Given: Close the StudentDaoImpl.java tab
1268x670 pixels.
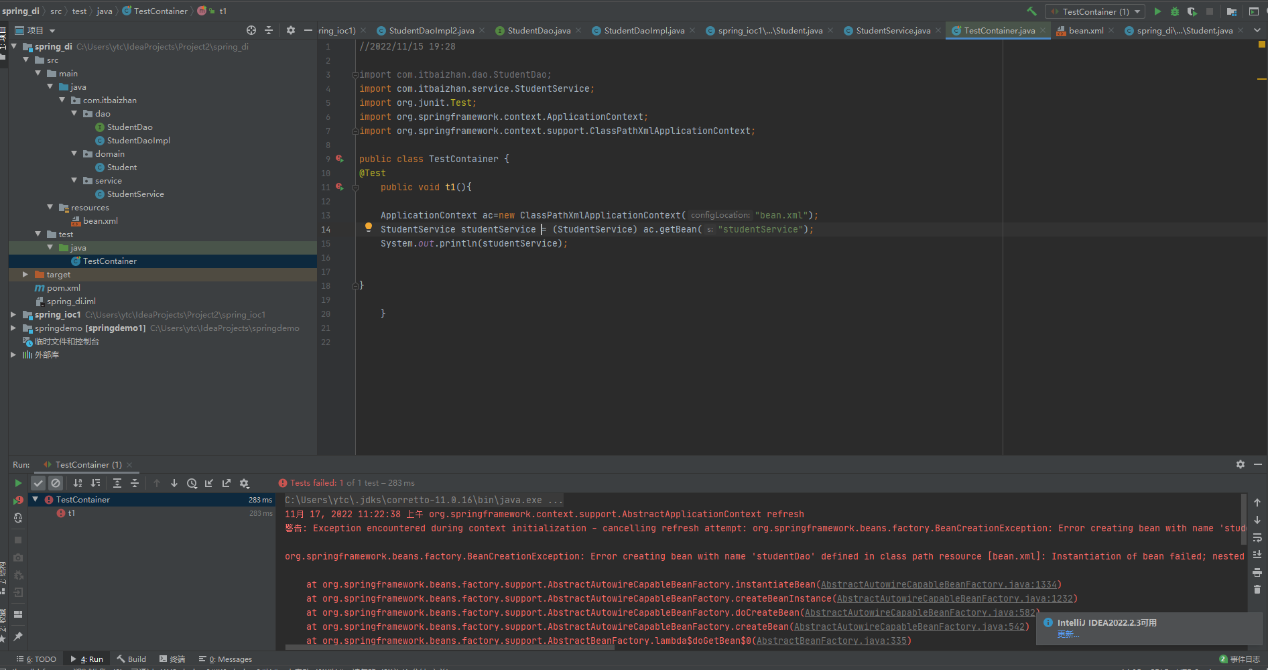Looking at the screenshot, I should tap(692, 30).
